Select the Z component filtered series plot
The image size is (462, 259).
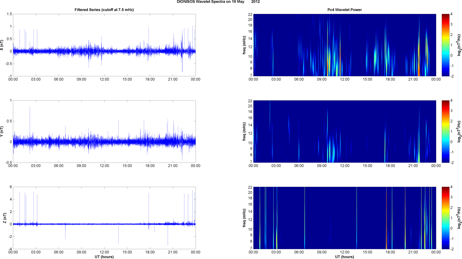click(104, 218)
